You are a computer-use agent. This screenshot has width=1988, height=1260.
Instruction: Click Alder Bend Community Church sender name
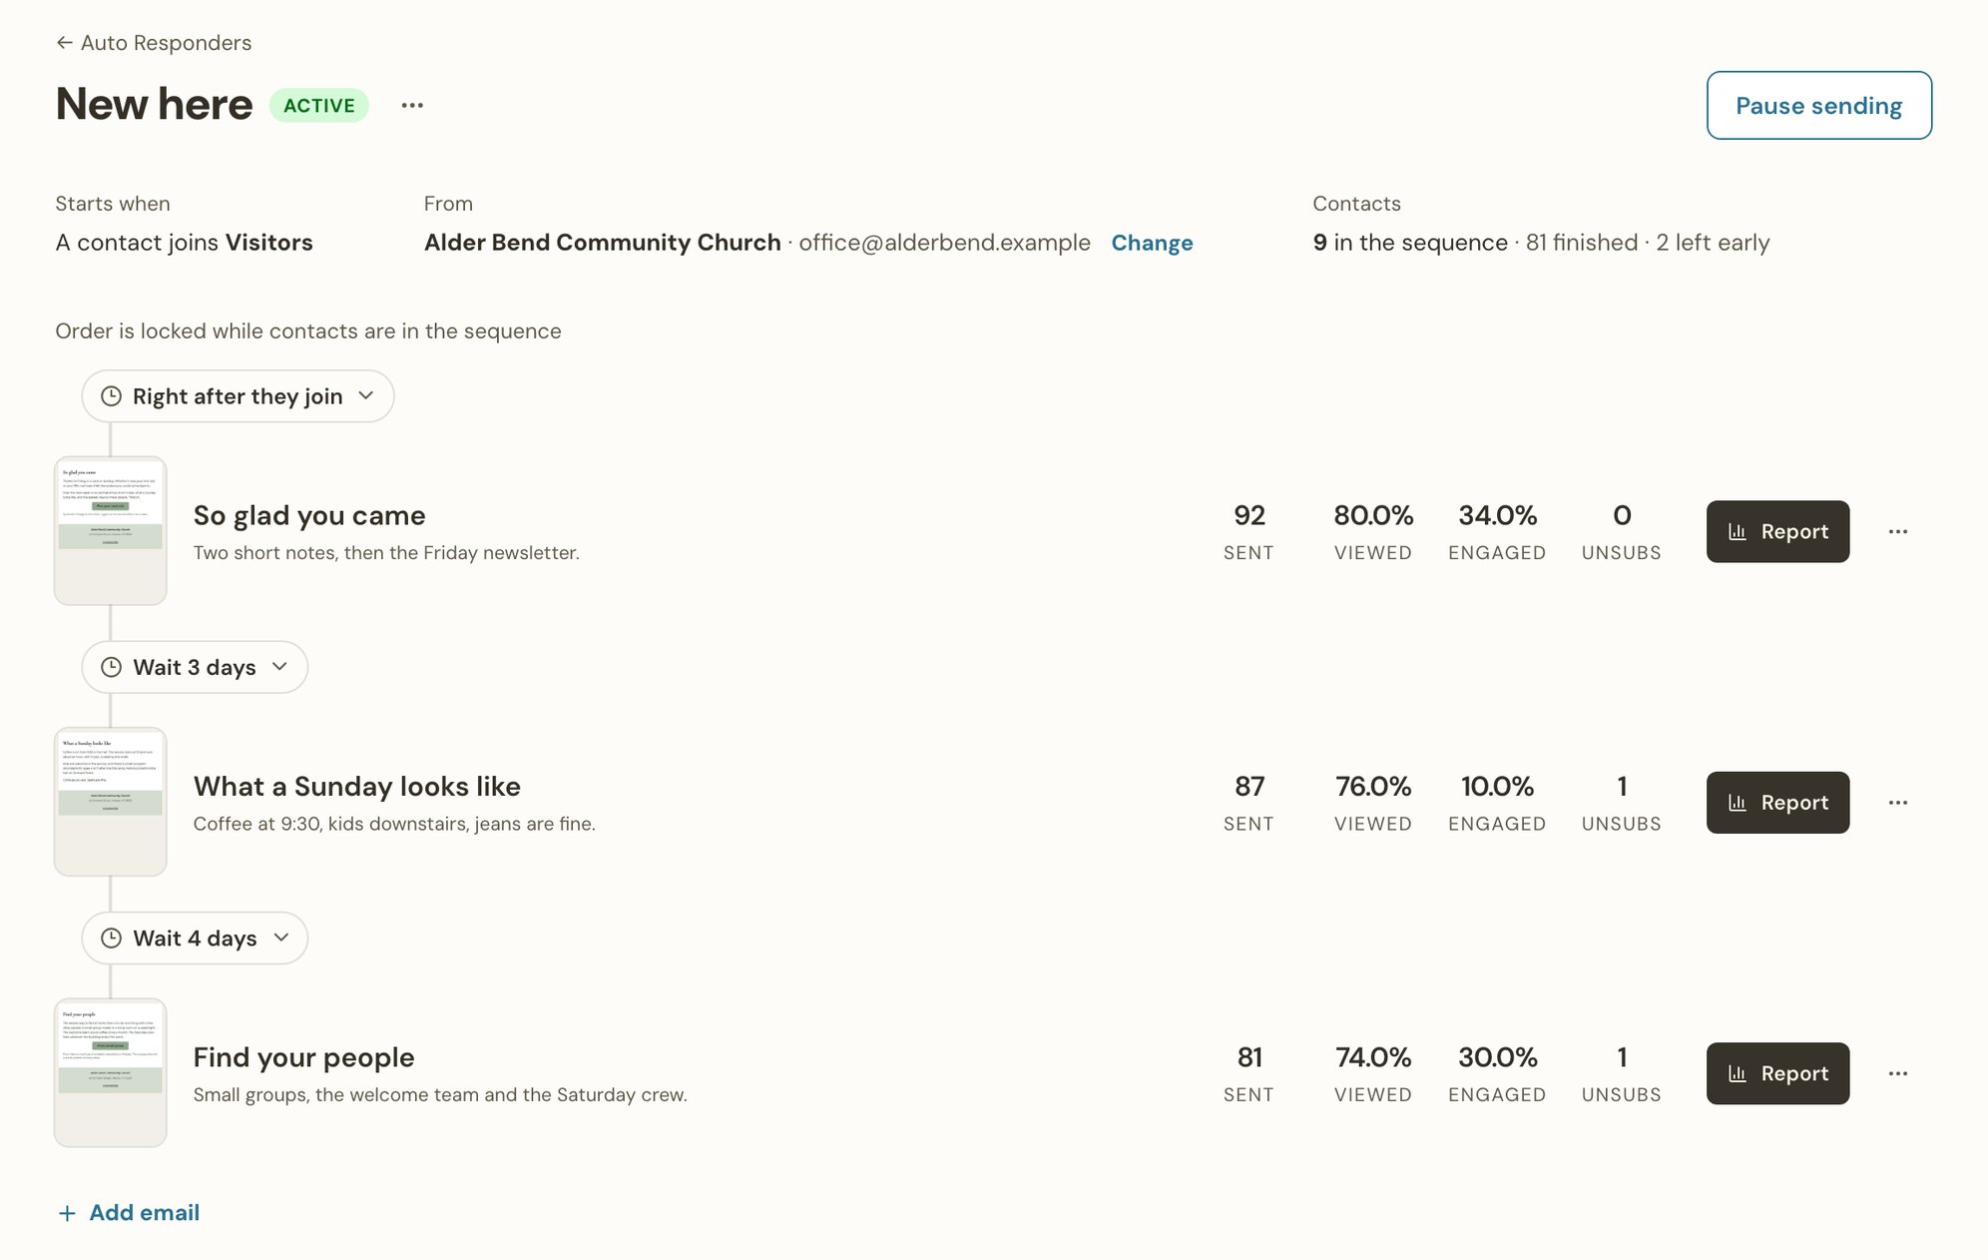click(603, 243)
